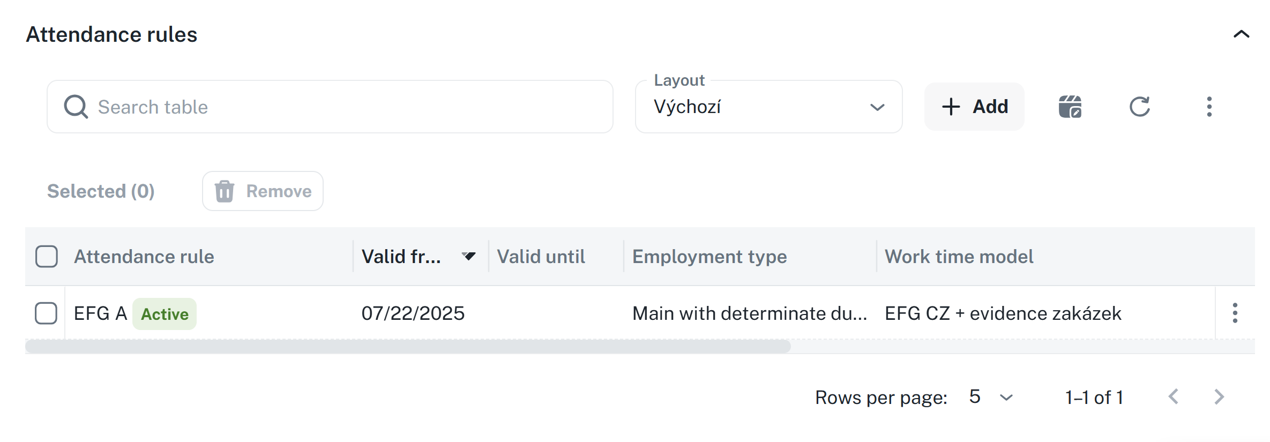Sort by the Attendance rule column header

tap(144, 256)
